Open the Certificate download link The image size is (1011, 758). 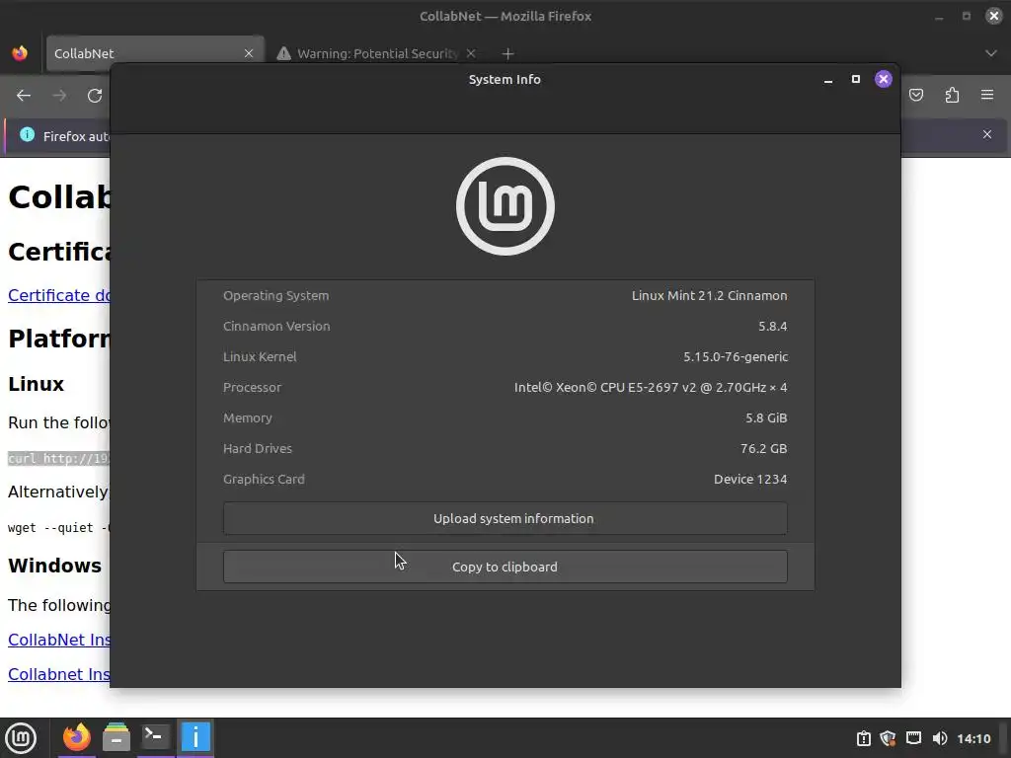click(x=58, y=295)
